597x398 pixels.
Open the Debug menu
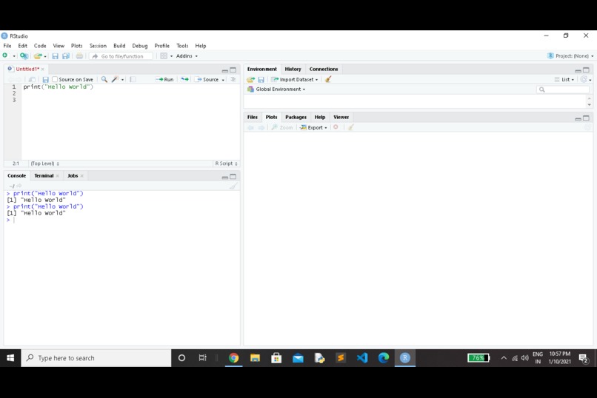(x=140, y=46)
